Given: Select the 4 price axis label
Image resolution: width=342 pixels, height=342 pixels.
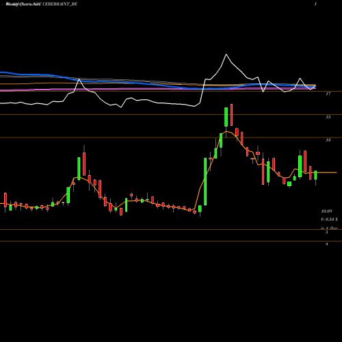Looking at the screenshot, I should coord(327,244).
